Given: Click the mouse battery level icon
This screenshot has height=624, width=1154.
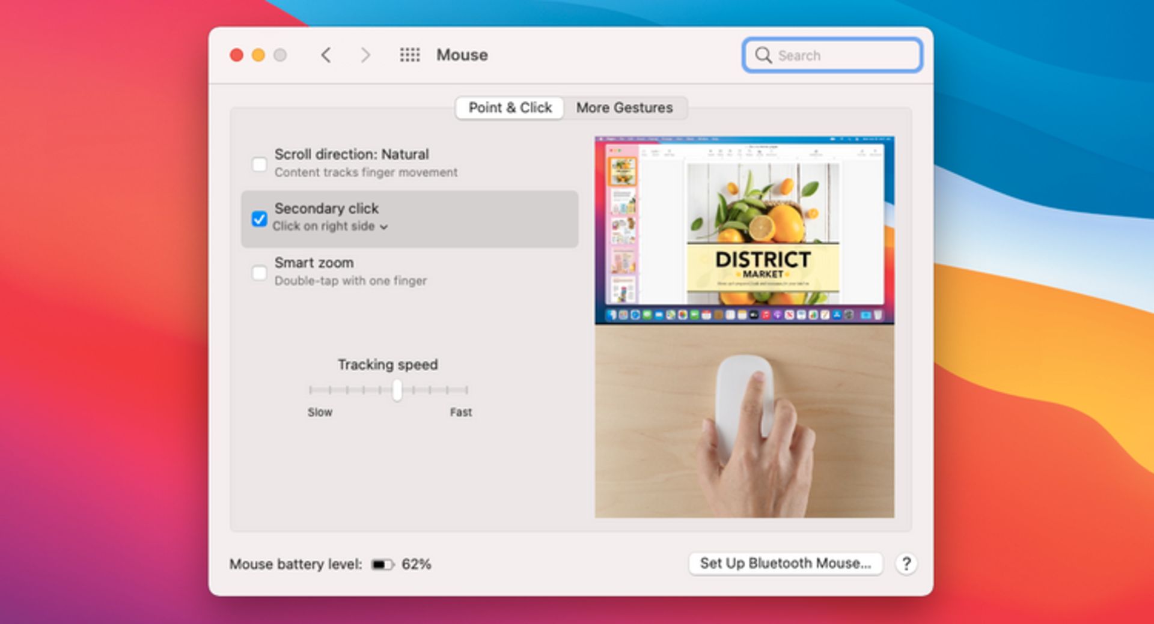Looking at the screenshot, I should 382,565.
